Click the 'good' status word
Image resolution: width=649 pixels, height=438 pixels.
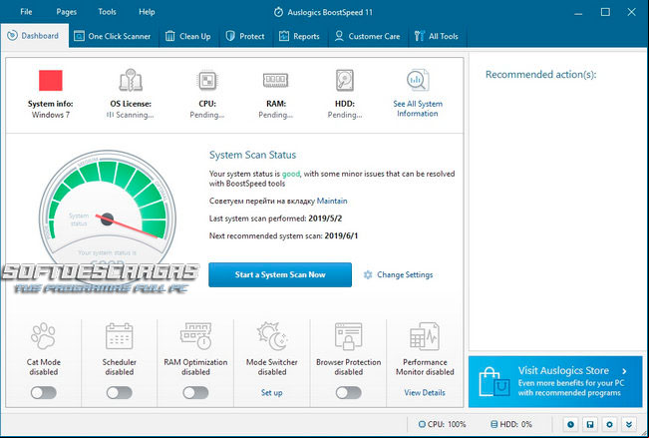pyautogui.click(x=291, y=174)
